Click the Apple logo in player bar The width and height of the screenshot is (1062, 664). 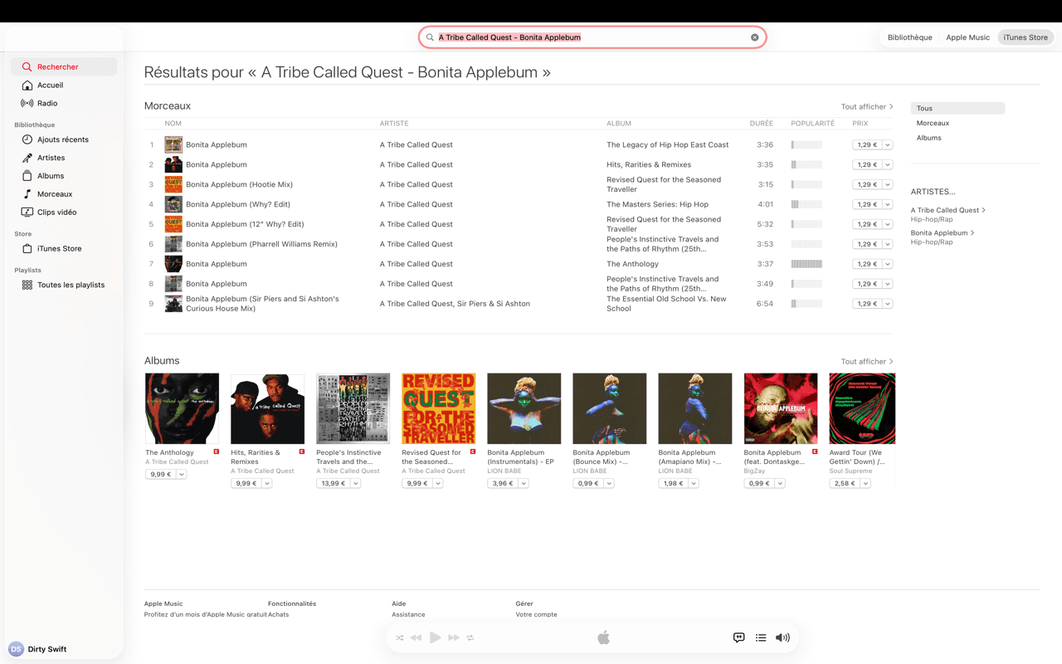click(603, 637)
